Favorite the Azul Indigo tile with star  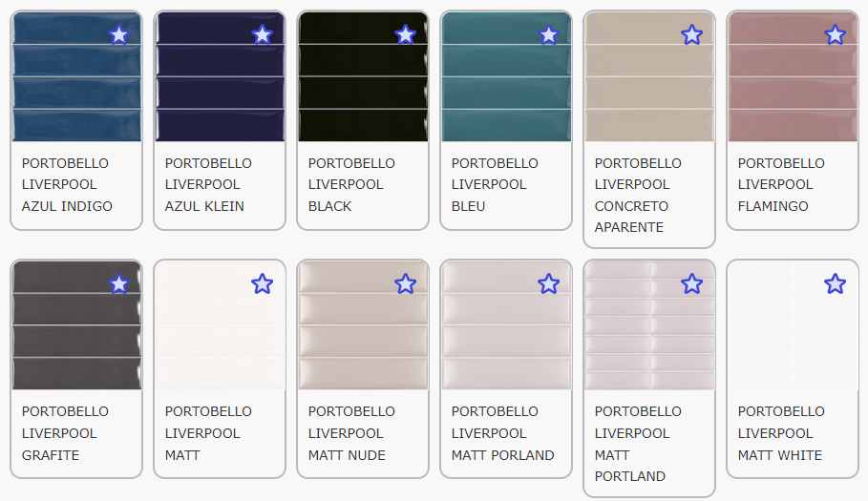coord(118,35)
